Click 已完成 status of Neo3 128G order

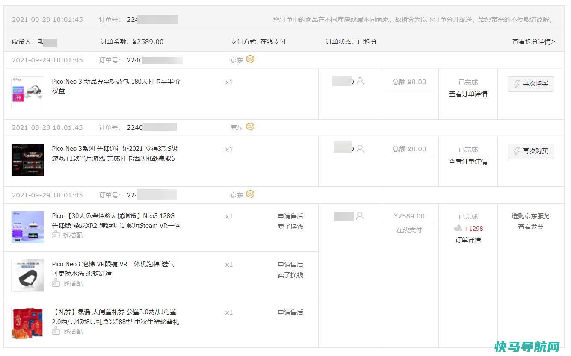click(468, 217)
